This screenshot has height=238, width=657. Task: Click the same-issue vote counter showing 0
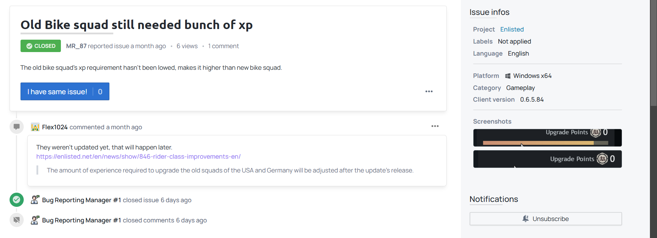(x=100, y=92)
